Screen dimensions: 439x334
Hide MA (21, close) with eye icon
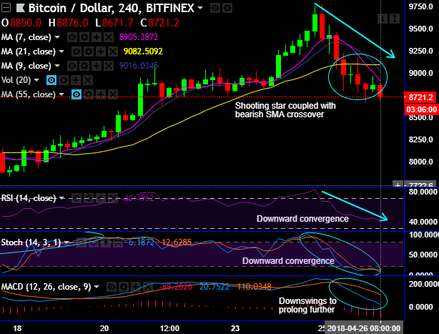tap(77, 51)
